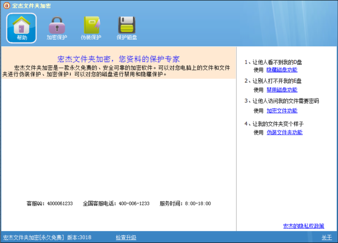Click the headline 宏杰文件夹加密，您资料的保护专家
The height and width of the screenshot is (243, 338).
click(118, 59)
